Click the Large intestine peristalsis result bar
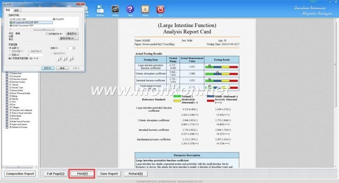Viewport: 339px width, 183px height. 221,67
